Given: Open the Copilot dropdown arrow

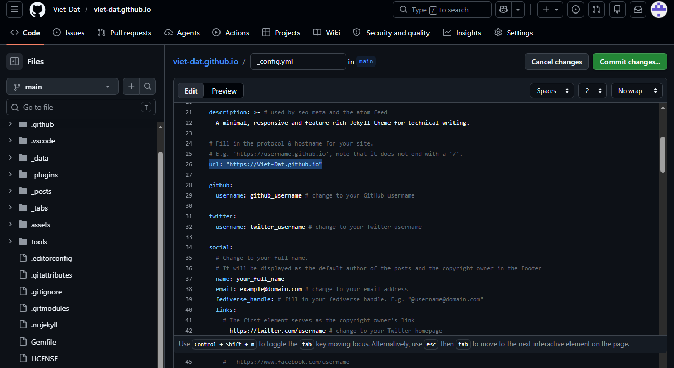Looking at the screenshot, I should (518, 9).
